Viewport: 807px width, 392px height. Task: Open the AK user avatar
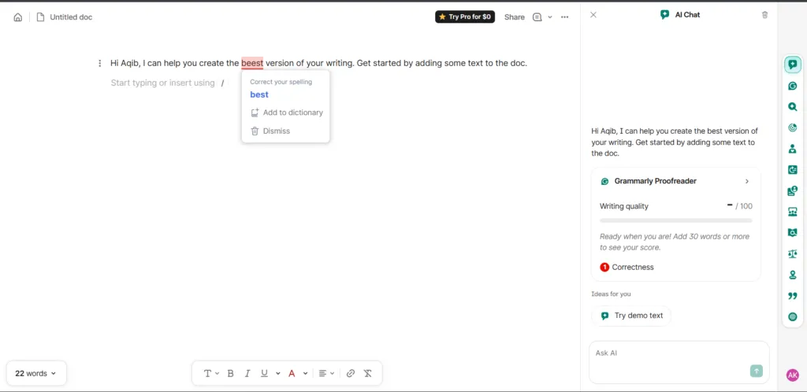793,375
